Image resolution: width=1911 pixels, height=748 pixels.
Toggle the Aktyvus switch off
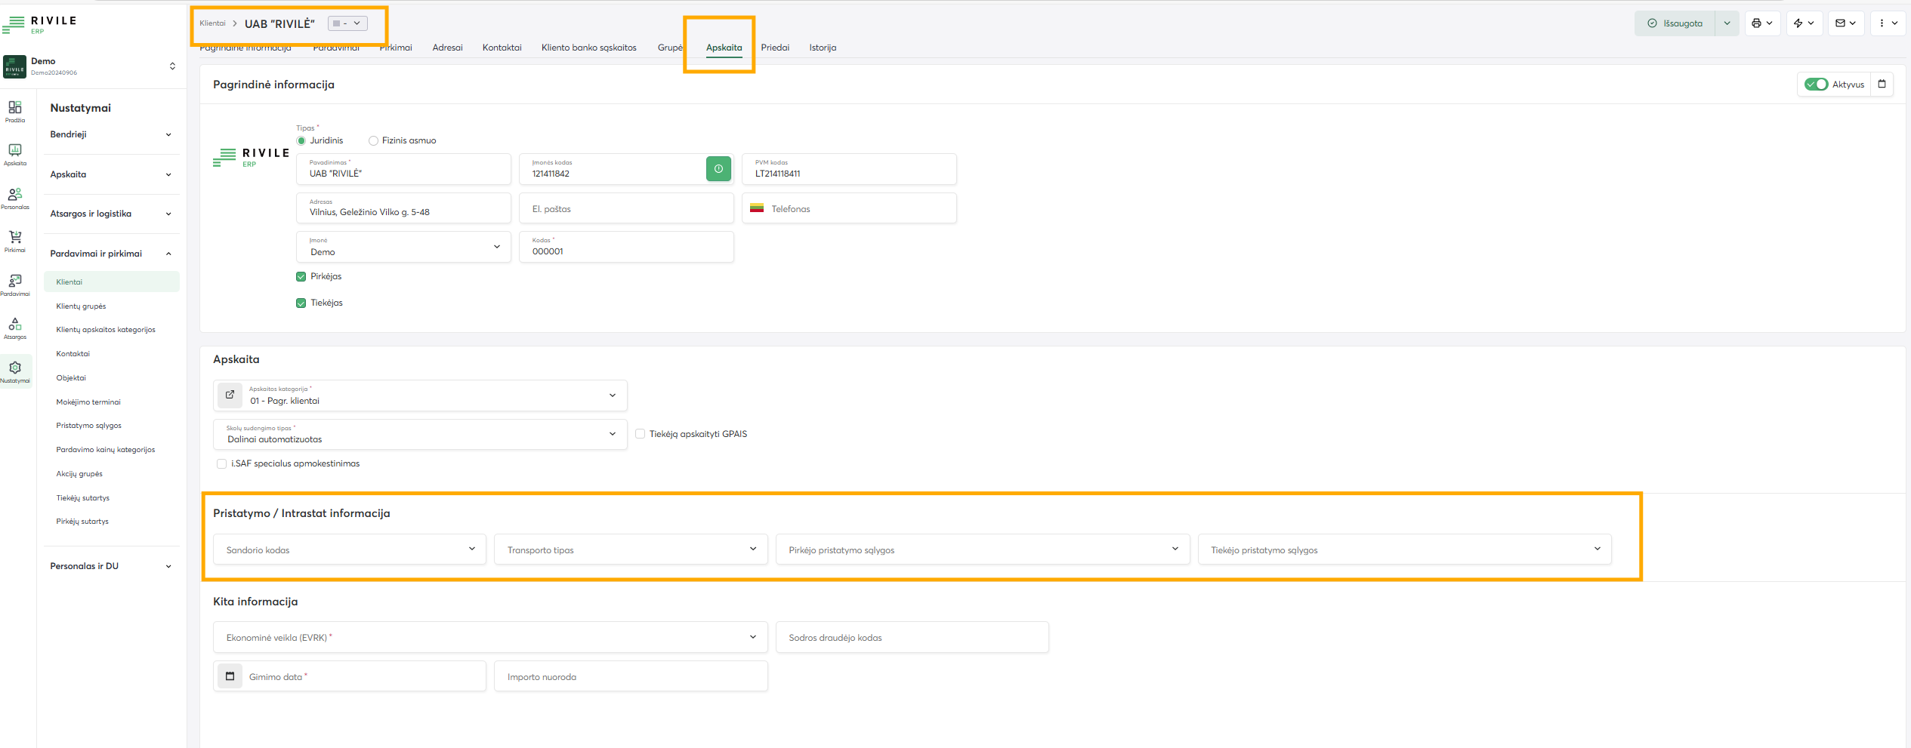(1816, 85)
